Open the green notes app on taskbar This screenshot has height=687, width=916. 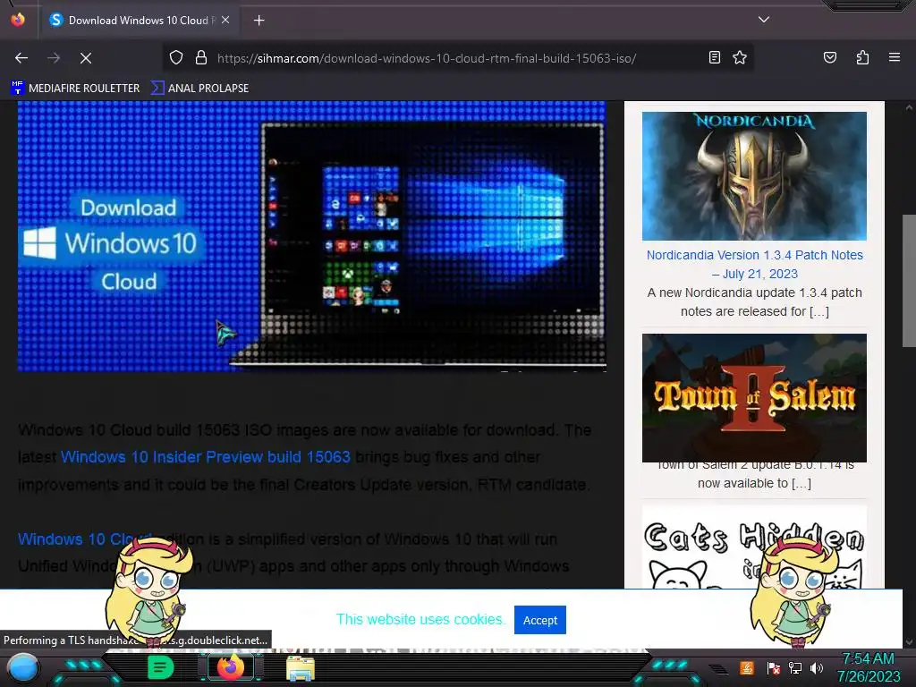pos(160,667)
